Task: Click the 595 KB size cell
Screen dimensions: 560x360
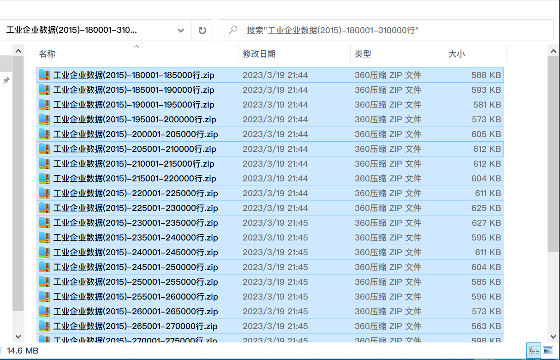Action: (x=486, y=238)
